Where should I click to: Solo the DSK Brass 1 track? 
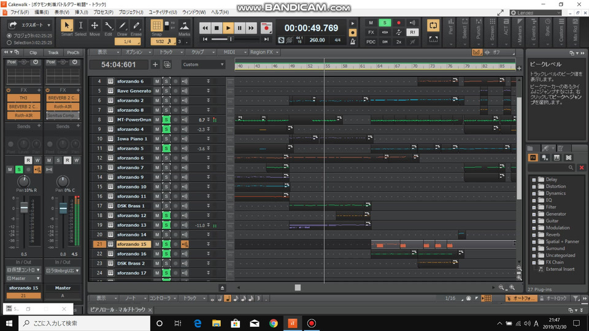click(x=166, y=206)
